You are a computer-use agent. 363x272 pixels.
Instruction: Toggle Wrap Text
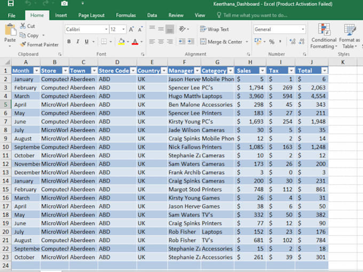pyautogui.click(x=215, y=29)
